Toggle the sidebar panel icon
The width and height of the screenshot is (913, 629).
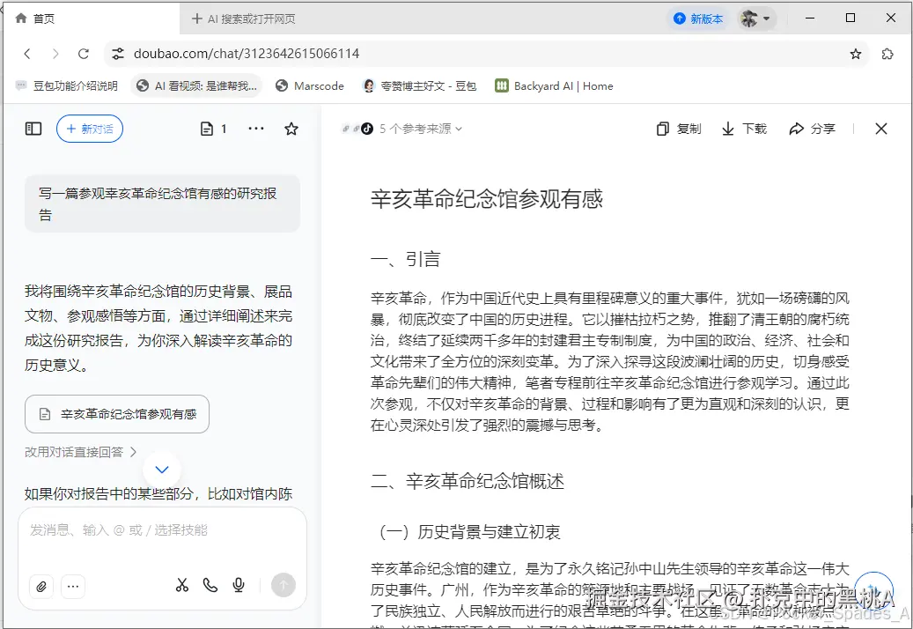click(x=33, y=129)
